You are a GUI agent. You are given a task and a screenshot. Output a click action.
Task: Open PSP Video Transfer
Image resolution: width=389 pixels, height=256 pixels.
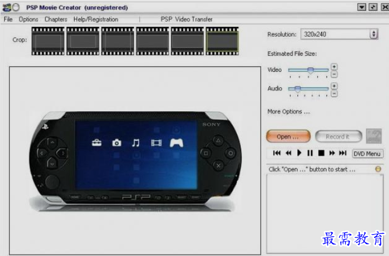coord(187,19)
